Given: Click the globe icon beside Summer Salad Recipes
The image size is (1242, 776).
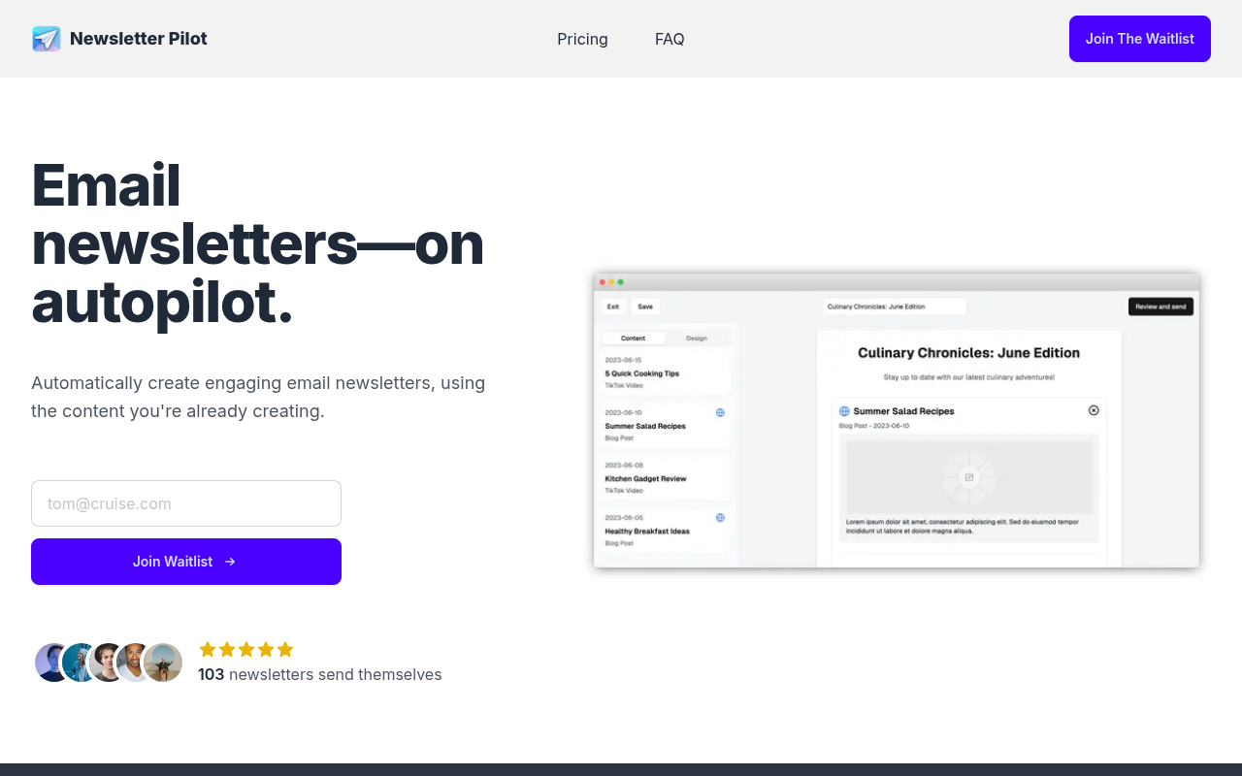Looking at the screenshot, I should click(720, 412).
